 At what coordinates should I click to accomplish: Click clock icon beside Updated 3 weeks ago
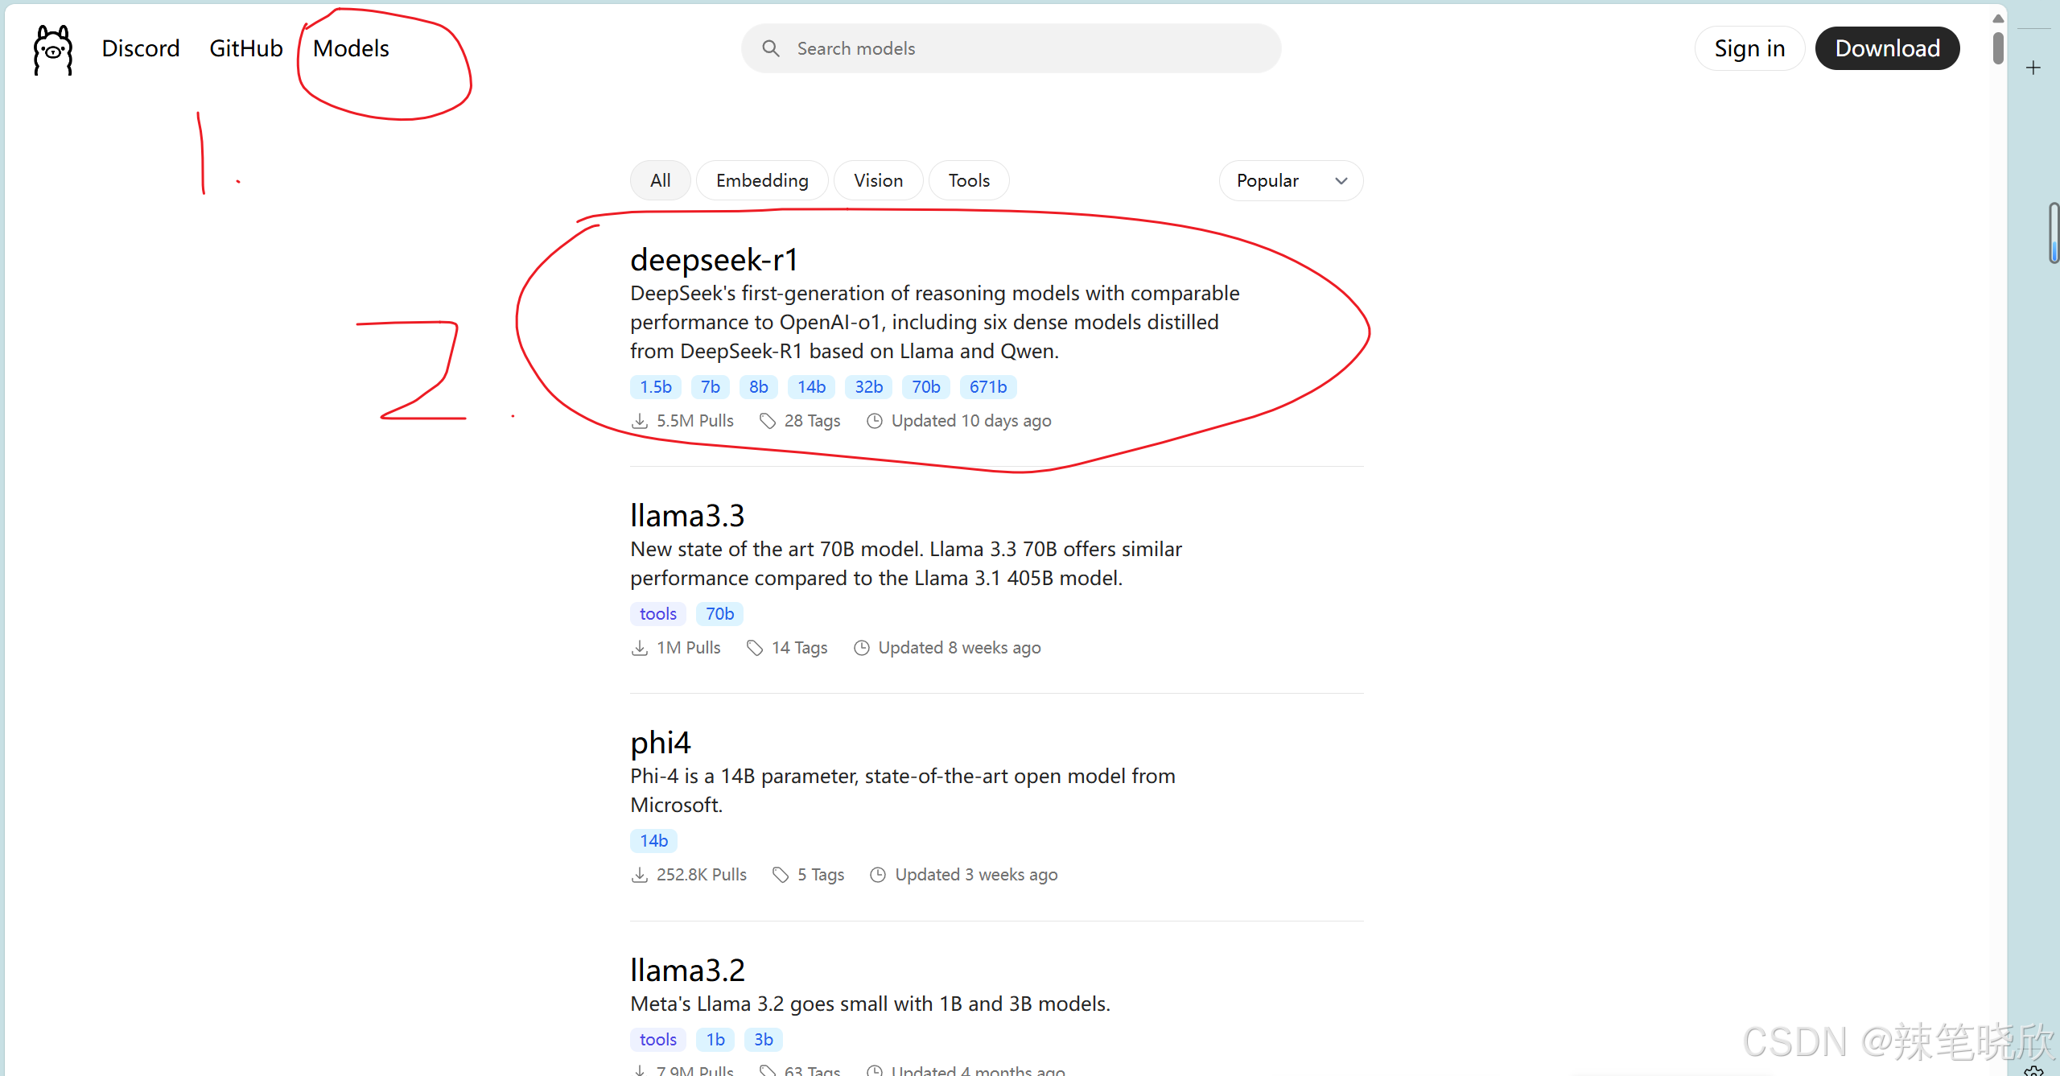[878, 875]
